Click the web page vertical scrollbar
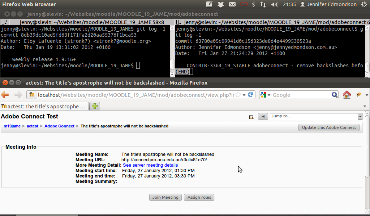370x216 pixels. tap(367, 147)
